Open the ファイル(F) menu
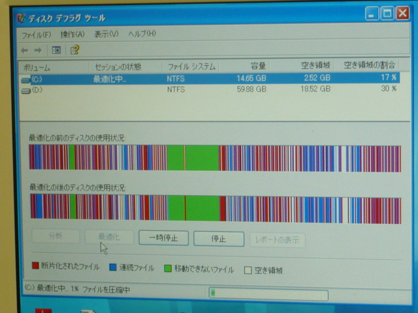418x313 pixels. [x=37, y=34]
